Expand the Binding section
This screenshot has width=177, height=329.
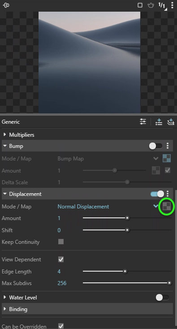[5, 309]
